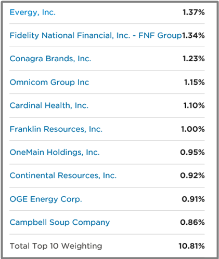Click the 1.10% Cardinal Health weighting
The width and height of the screenshot is (219, 259).
(x=194, y=105)
